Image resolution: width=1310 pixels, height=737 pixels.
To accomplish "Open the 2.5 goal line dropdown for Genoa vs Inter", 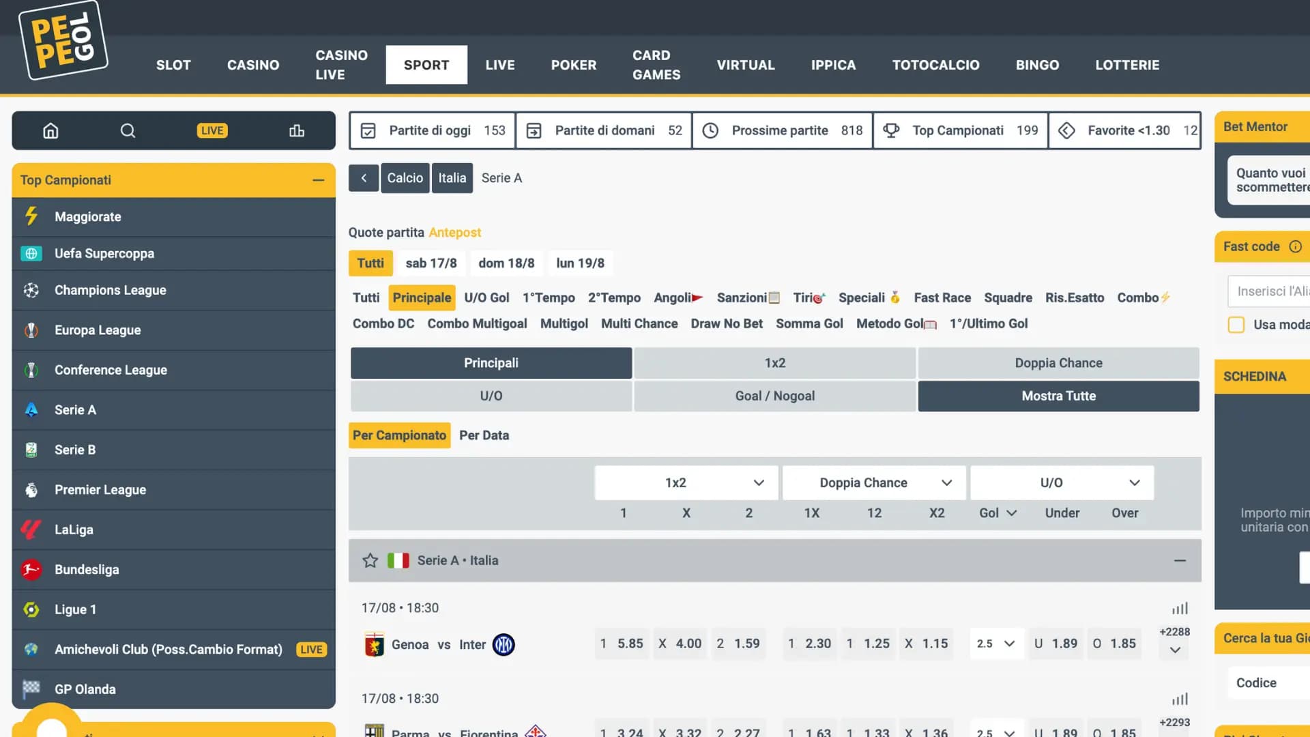I will [x=996, y=644].
